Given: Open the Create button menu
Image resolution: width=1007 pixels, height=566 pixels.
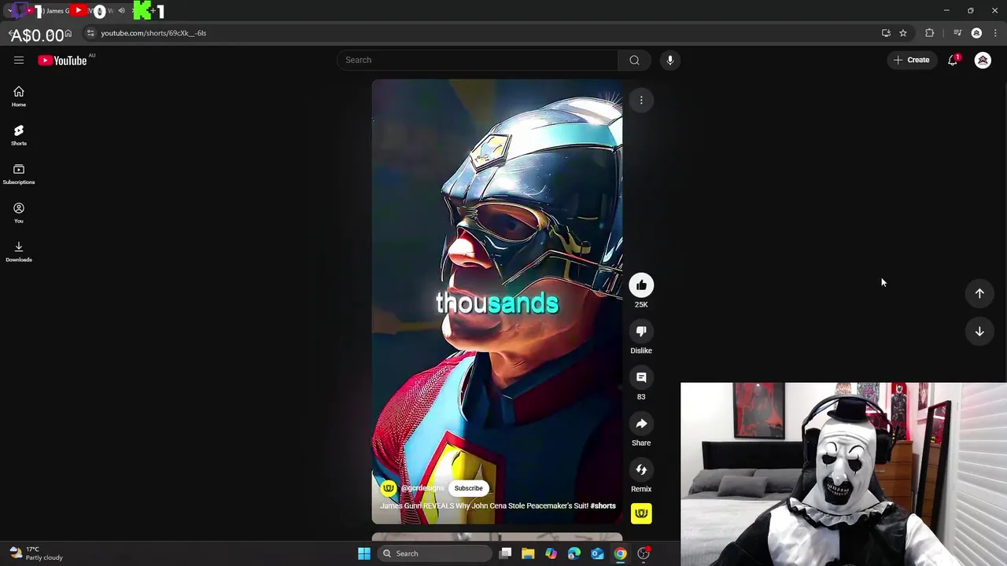Looking at the screenshot, I should pos(912,60).
